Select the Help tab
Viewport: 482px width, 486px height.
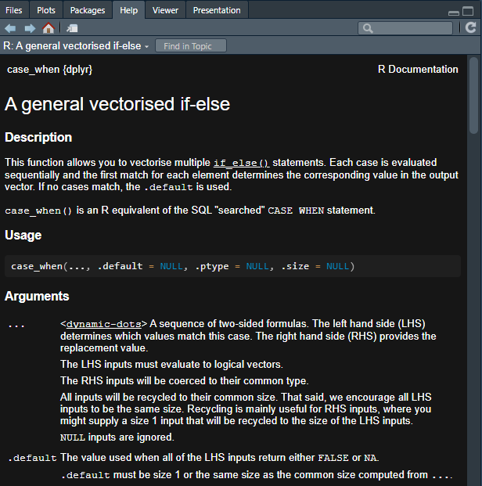point(128,10)
